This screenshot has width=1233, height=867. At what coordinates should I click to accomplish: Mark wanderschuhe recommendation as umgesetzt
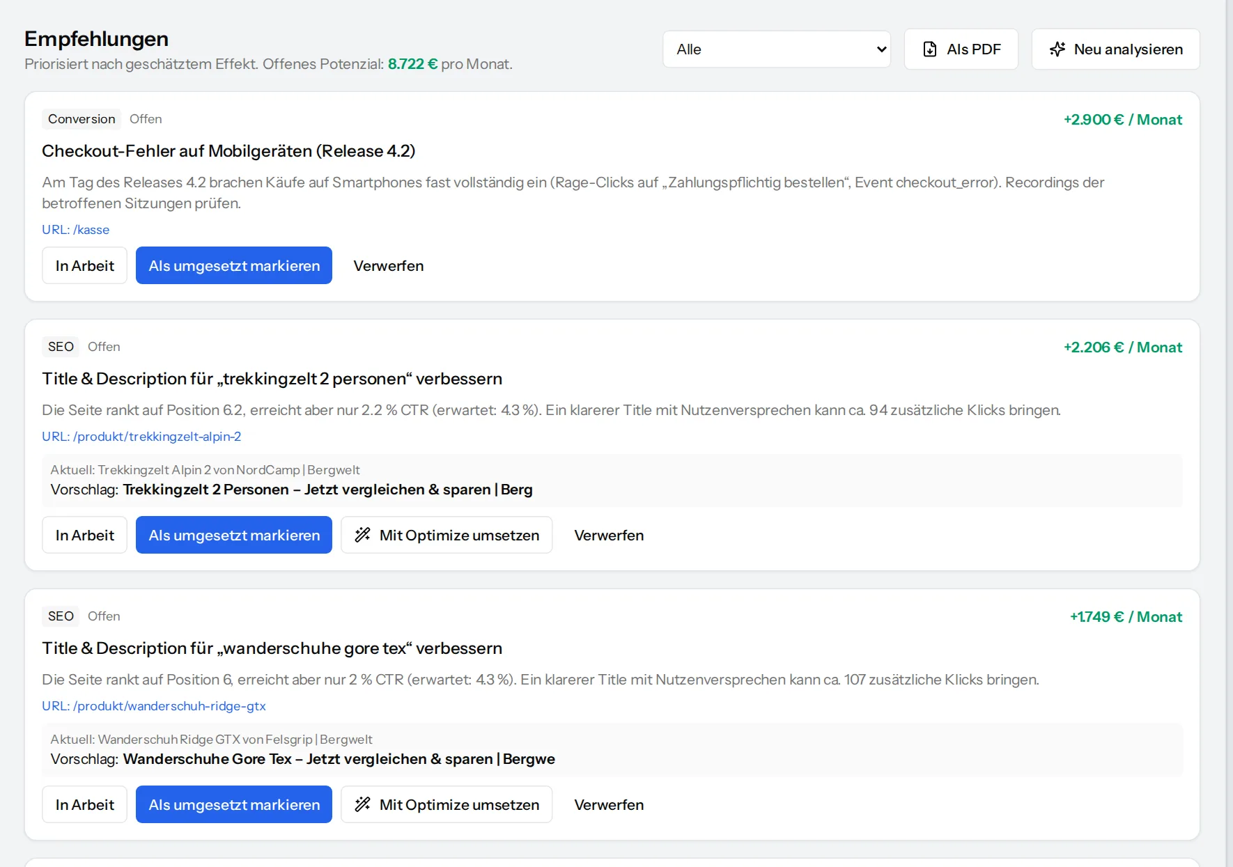234,804
